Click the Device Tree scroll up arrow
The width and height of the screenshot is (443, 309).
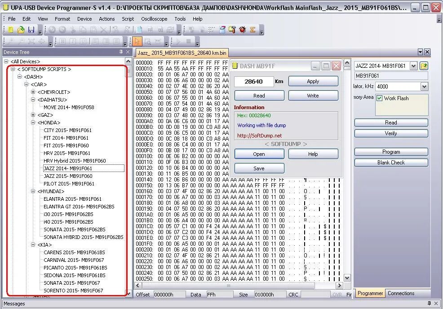(x=128, y=61)
